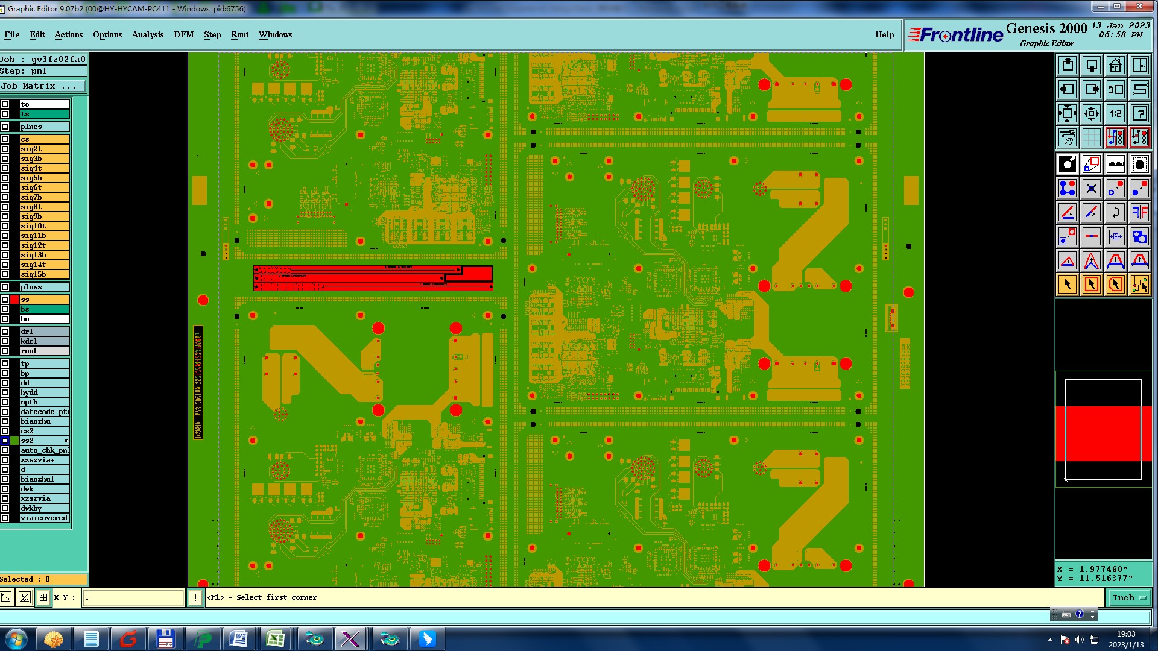Viewport: 1158px width, 651px height.
Task: Click the exclamation alert button
Action: point(195,597)
